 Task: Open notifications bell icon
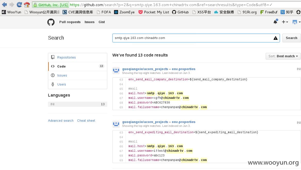point(275,22)
